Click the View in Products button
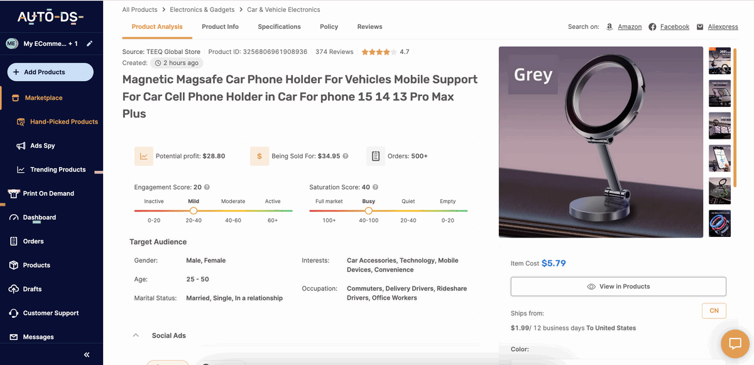 618,286
